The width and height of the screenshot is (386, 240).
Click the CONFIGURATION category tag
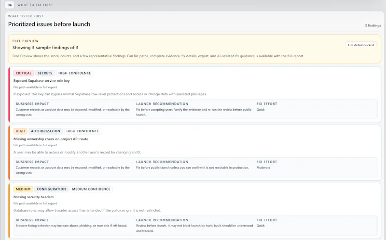51,189
